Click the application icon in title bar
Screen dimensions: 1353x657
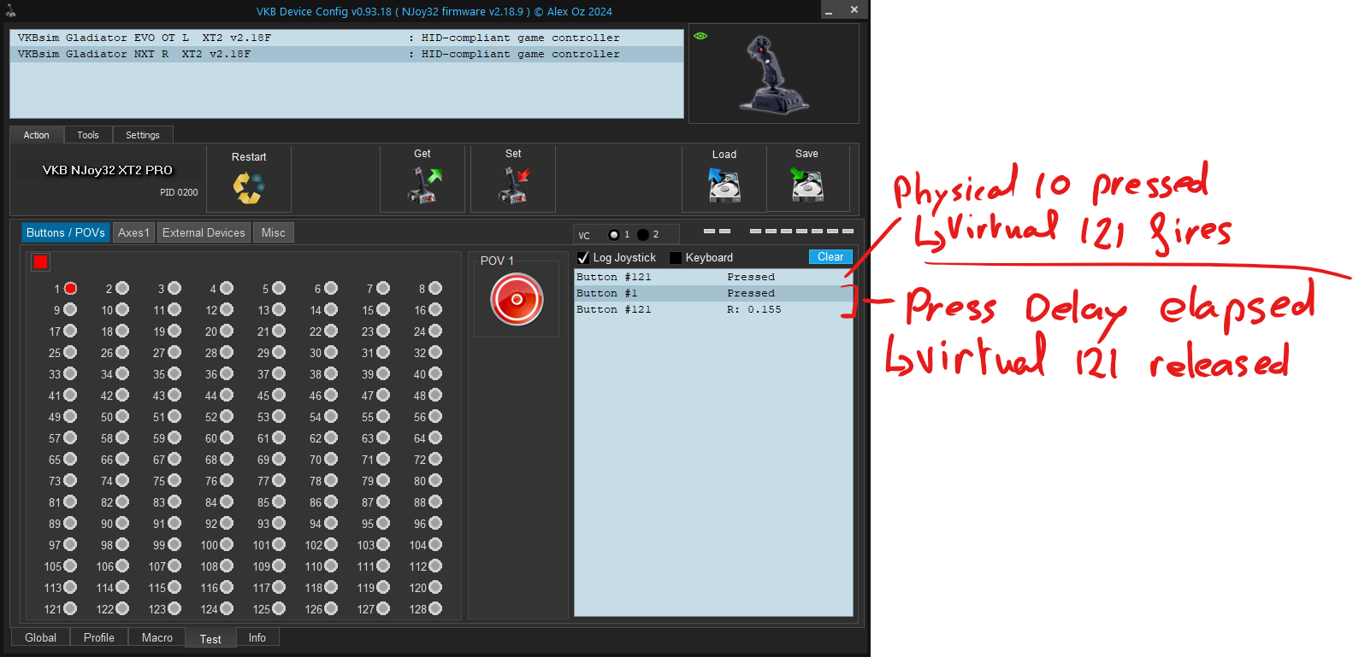(11, 11)
